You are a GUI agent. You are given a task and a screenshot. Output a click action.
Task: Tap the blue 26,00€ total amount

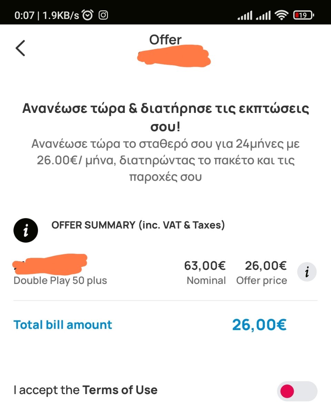(259, 325)
